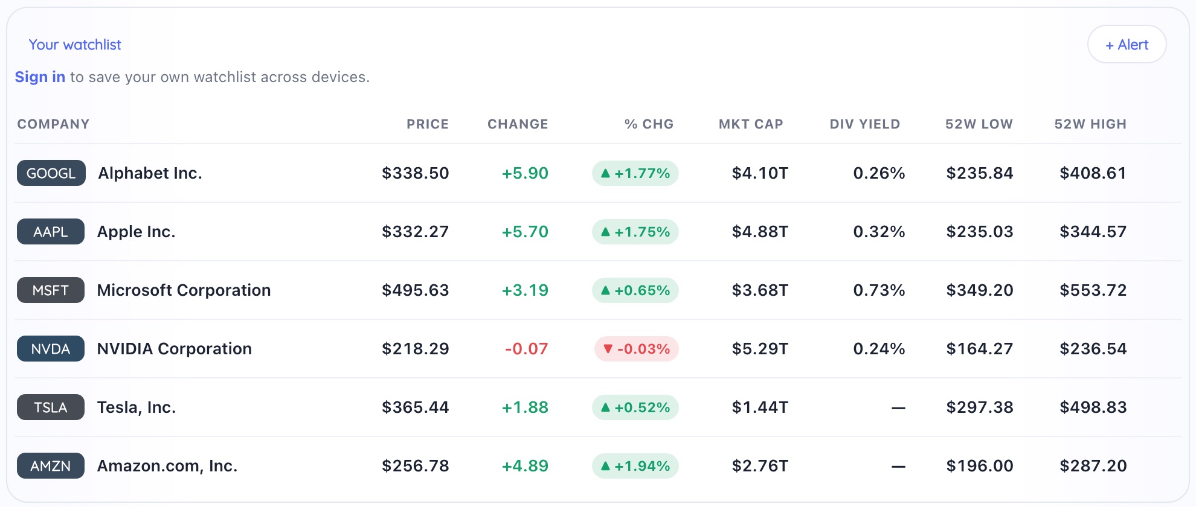Open the Your watchlist heading link
This screenshot has width=1196, height=507.
75,45
